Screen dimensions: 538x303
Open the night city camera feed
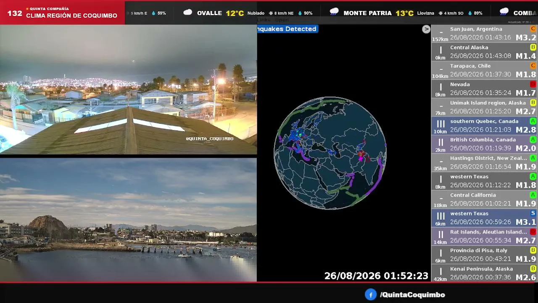[x=128, y=90]
